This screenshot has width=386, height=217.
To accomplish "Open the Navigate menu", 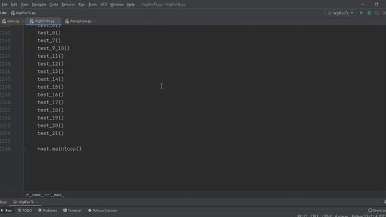I will click(x=39, y=4).
